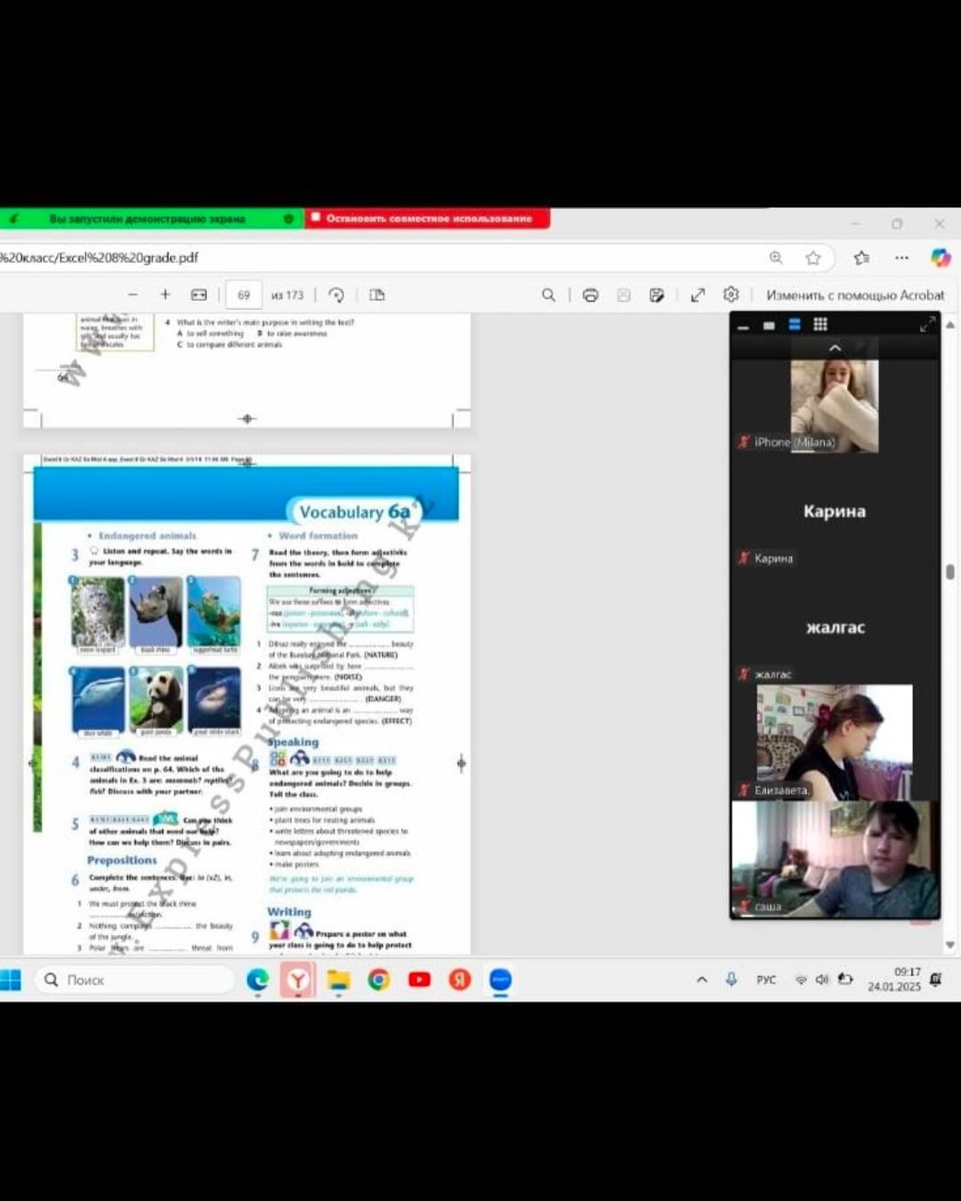Open browser Settings and more menu (three dots)
This screenshot has height=1201, width=961.
click(901, 258)
